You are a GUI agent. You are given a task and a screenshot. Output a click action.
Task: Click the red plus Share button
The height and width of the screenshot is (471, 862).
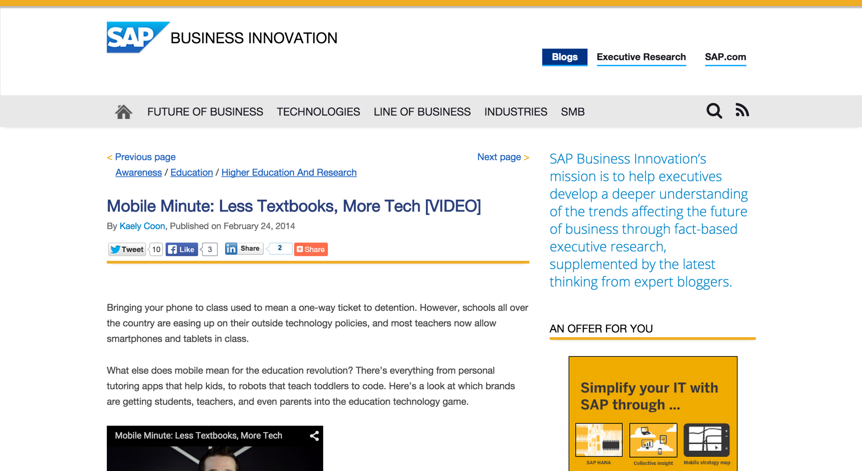coord(311,249)
